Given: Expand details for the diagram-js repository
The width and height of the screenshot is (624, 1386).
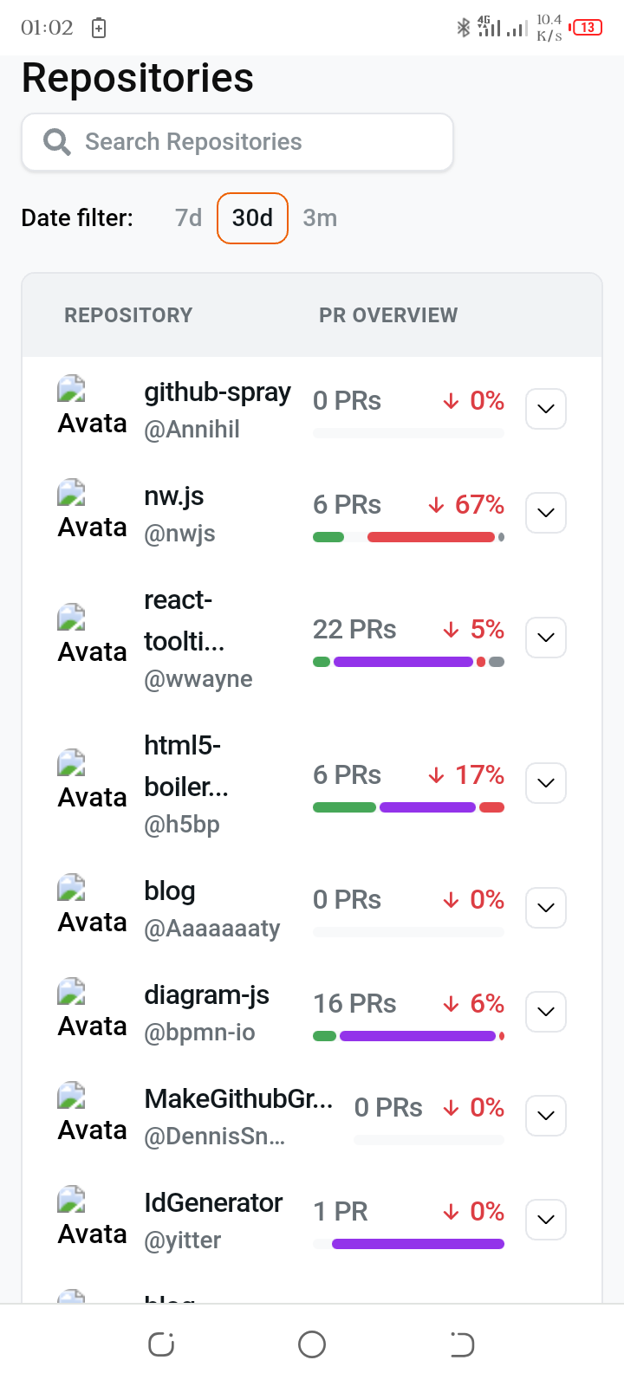Looking at the screenshot, I should click(x=545, y=1011).
